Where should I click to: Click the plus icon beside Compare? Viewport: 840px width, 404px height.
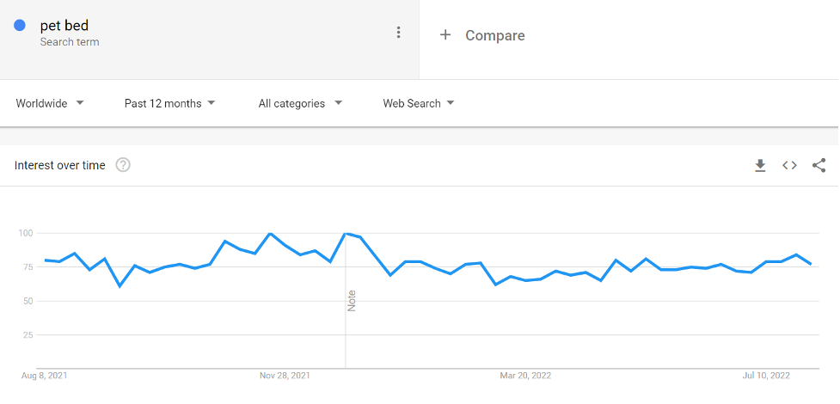(x=445, y=35)
